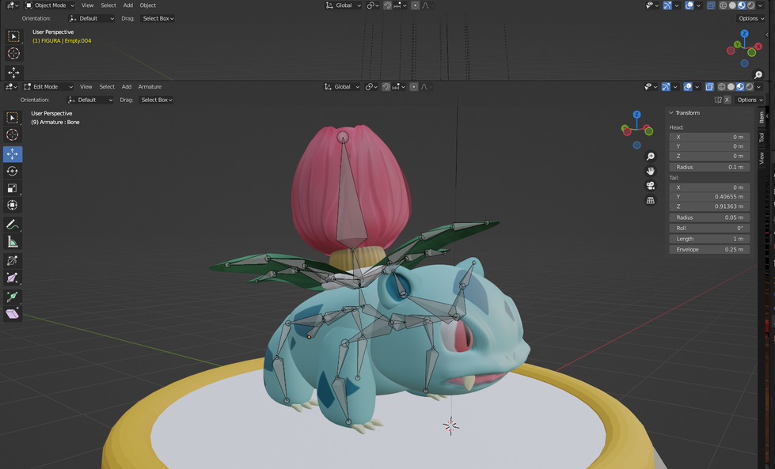The height and width of the screenshot is (469, 775).
Task: Select the Cursor tool in upper viewport
Action: click(13, 53)
